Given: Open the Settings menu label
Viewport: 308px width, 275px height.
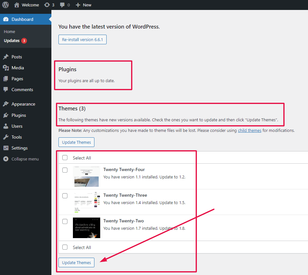Looking at the screenshot, I should click(20, 148).
